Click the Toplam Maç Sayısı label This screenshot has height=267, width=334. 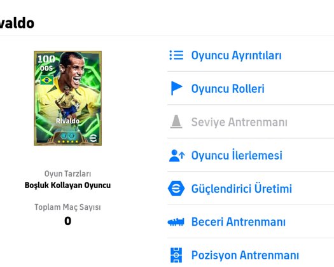tap(67, 207)
